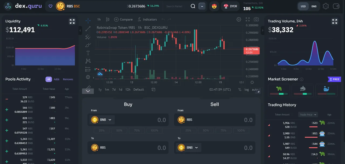The width and height of the screenshot is (345, 164).
Task: Toggle log scale on chart
Action: (247, 89)
